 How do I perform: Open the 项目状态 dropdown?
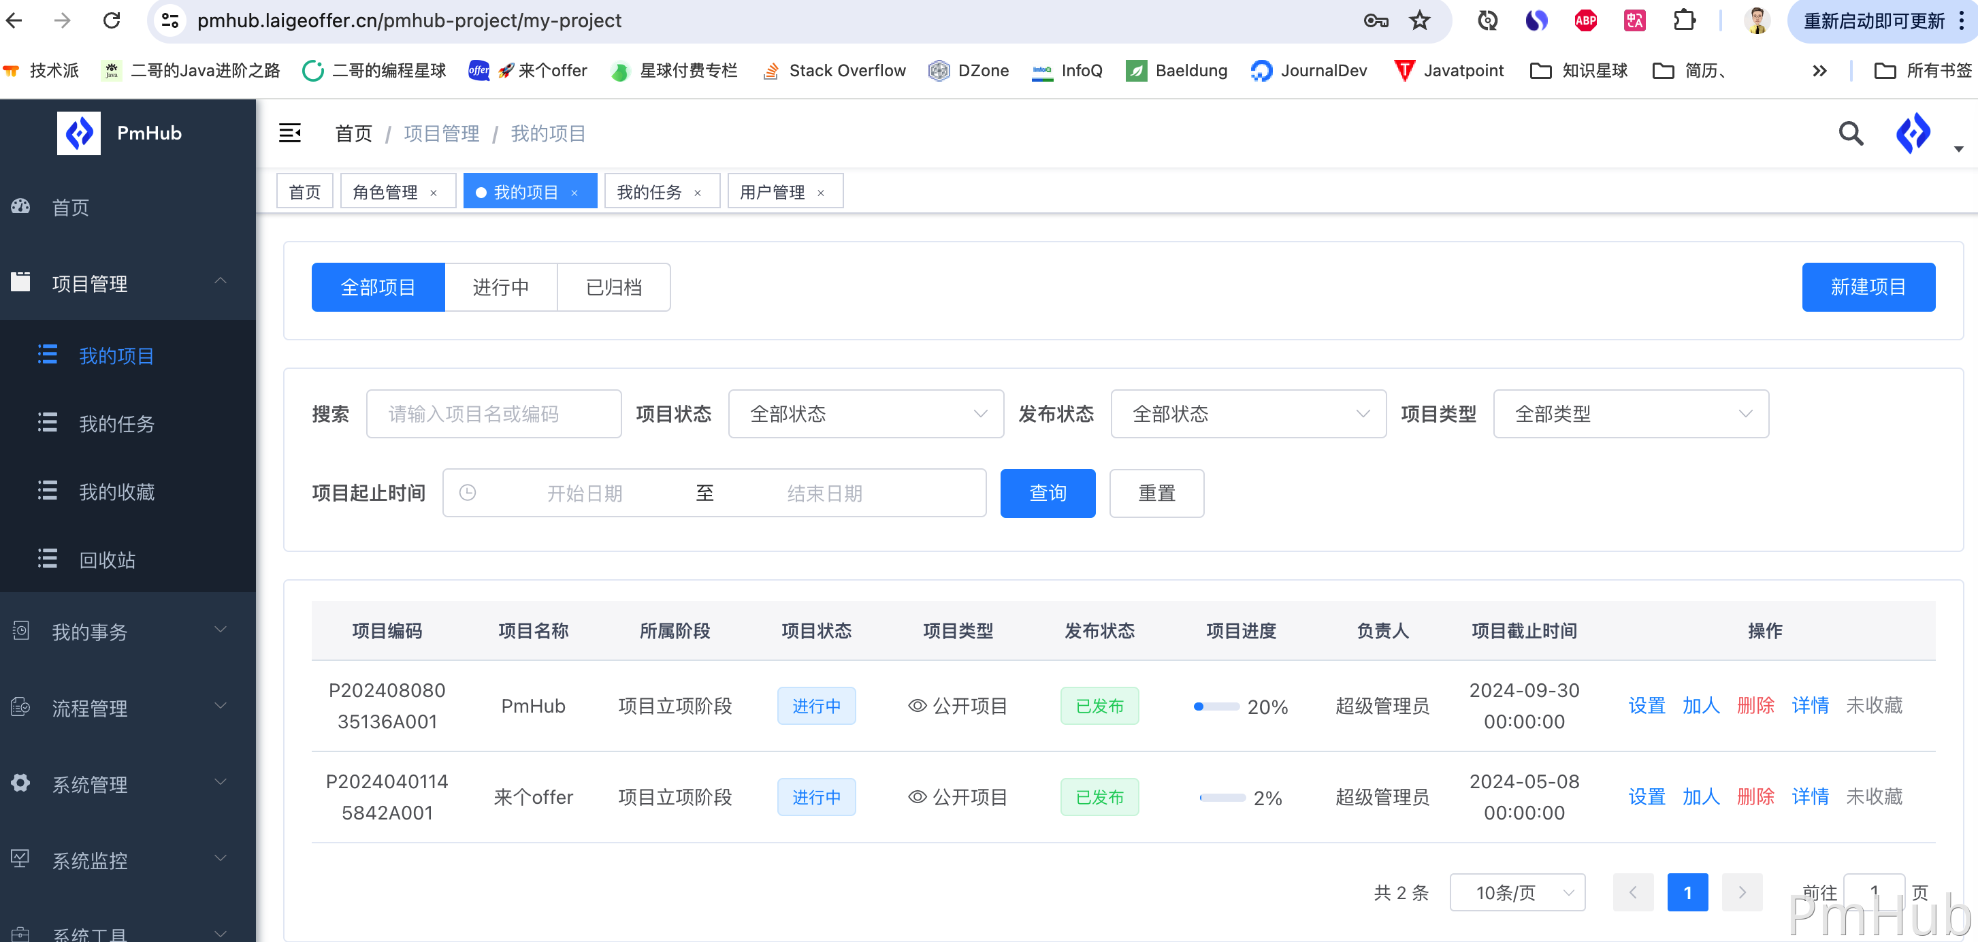(x=865, y=414)
